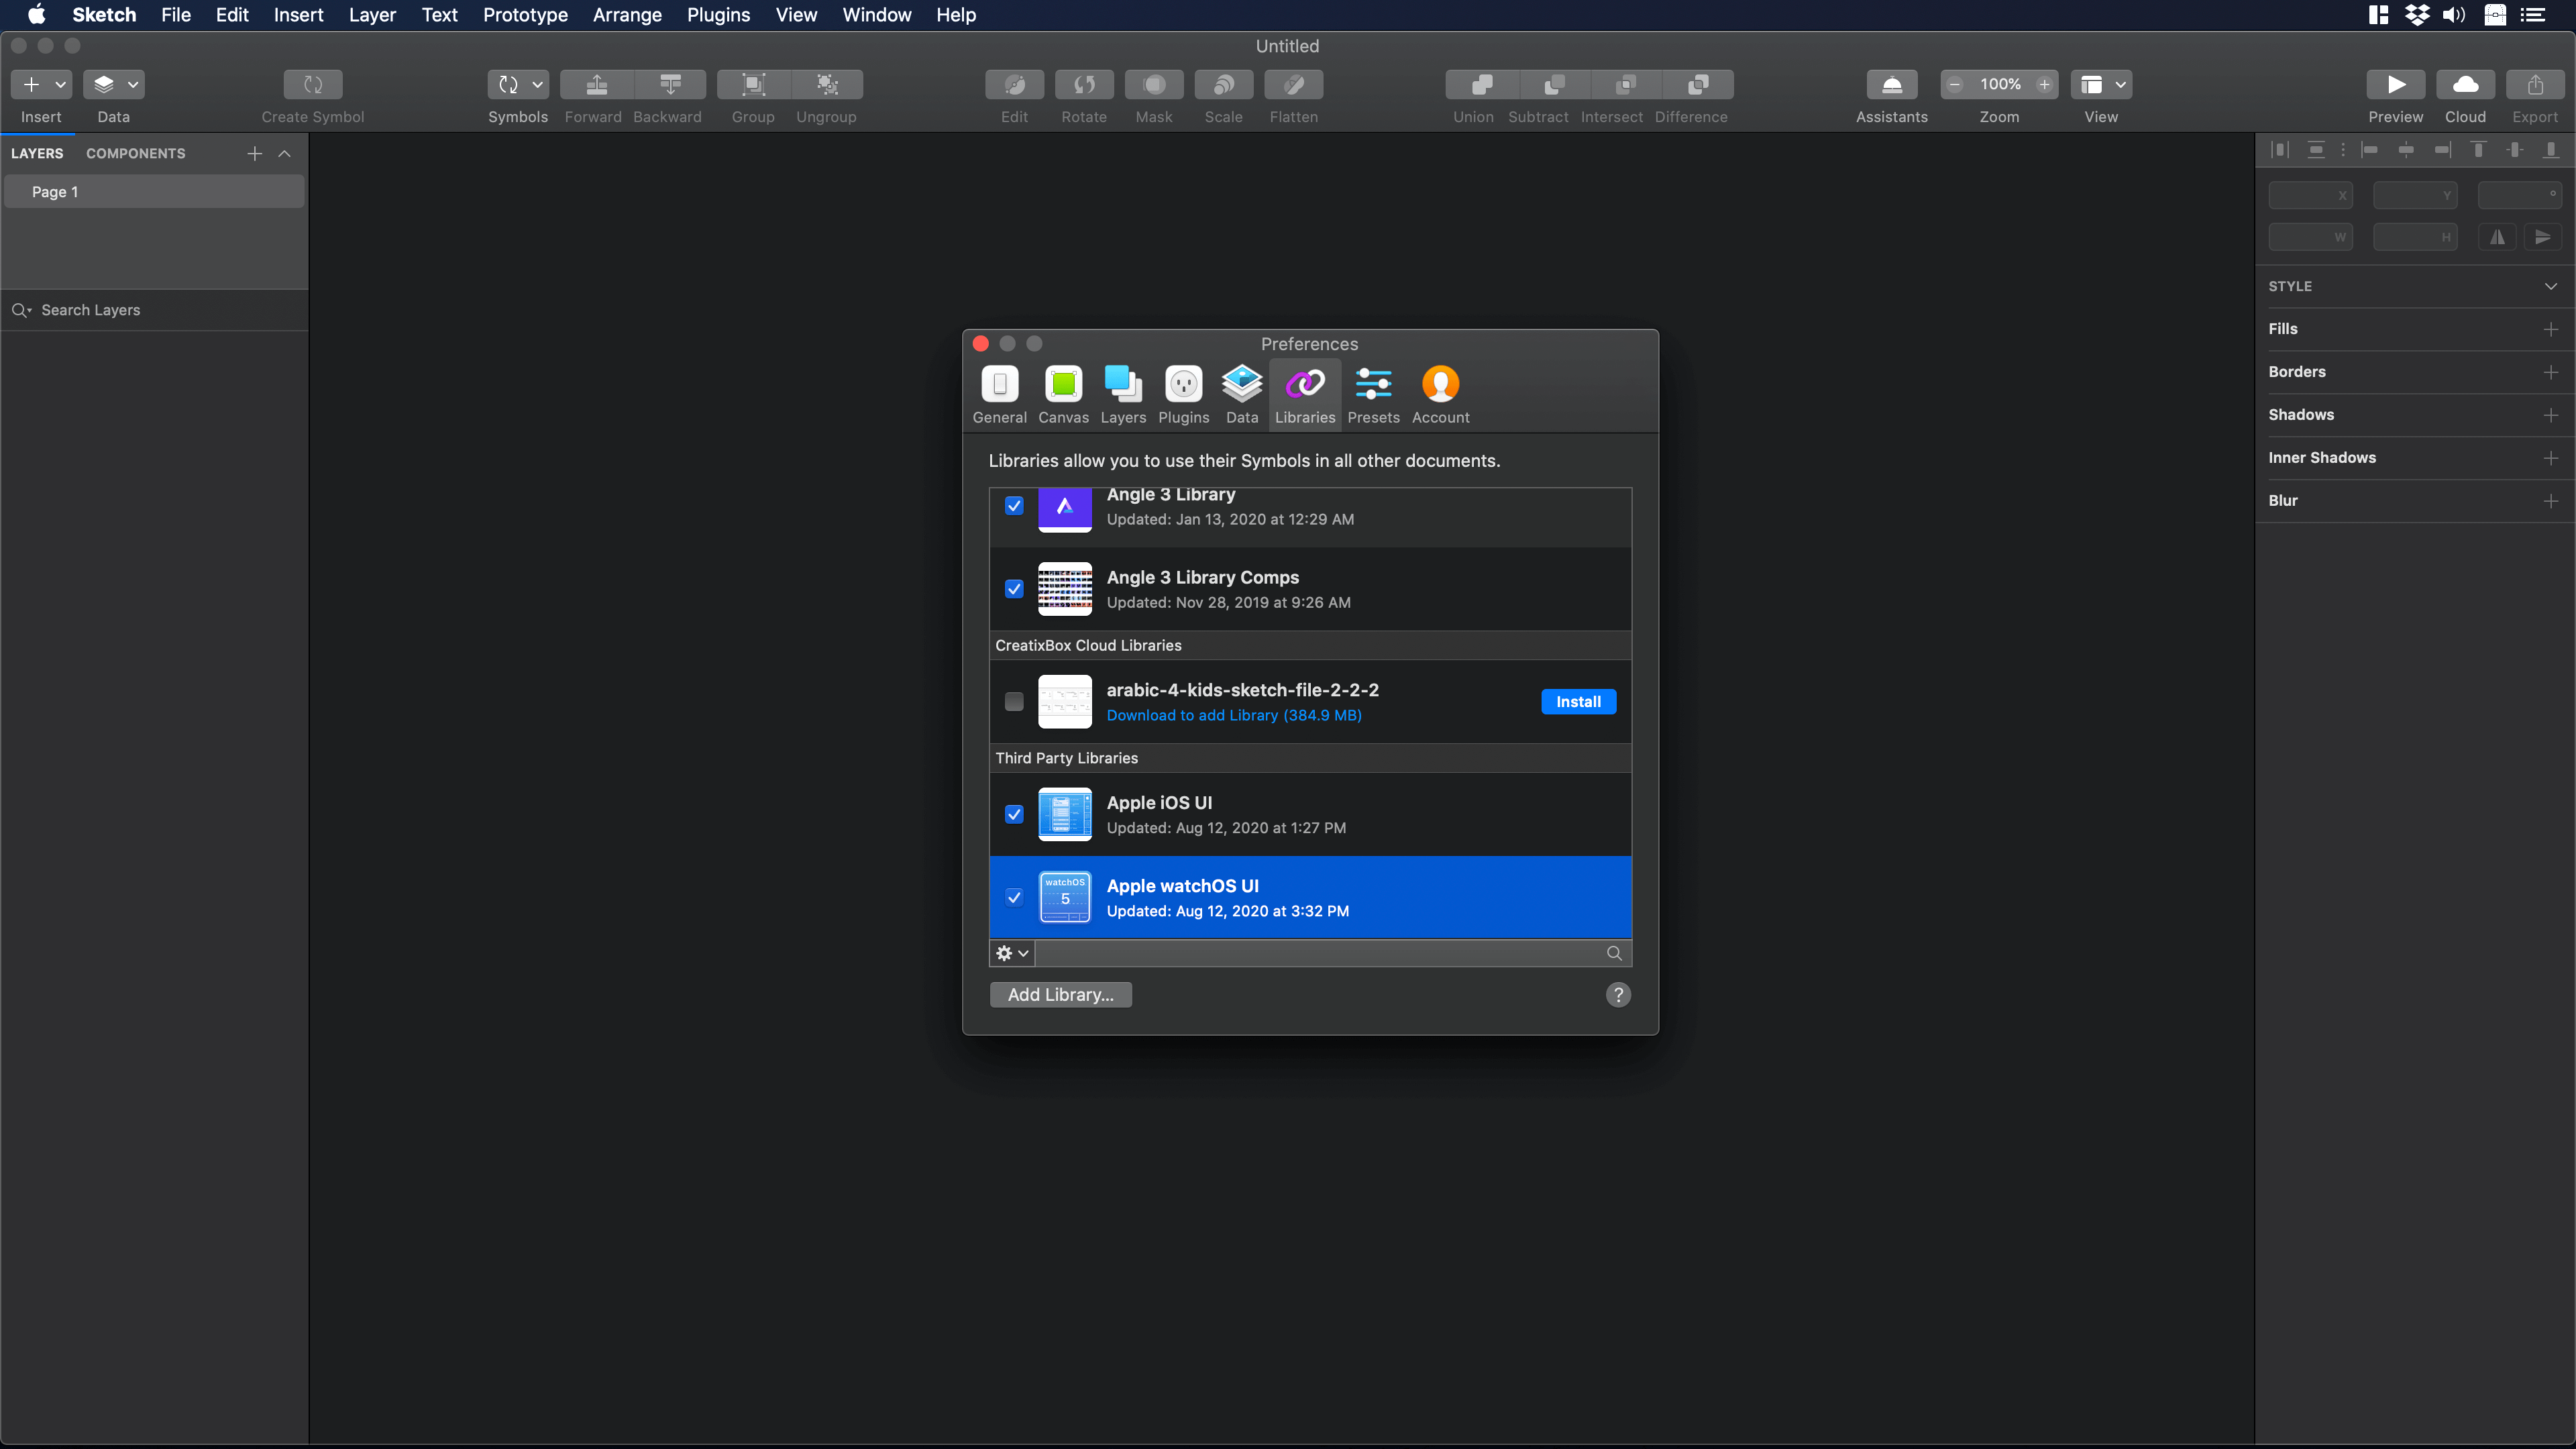Click the Add Library button

(x=1060, y=994)
